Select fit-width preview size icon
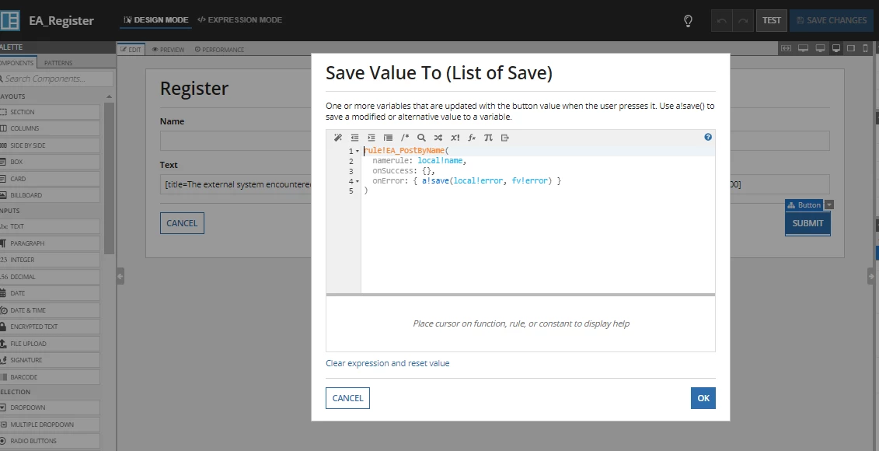Image resolution: width=879 pixels, height=451 pixels. [787, 48]
